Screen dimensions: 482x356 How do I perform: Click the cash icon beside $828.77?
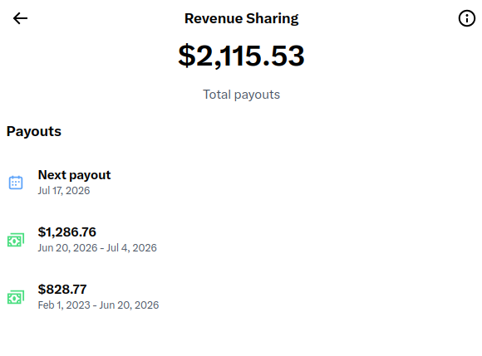16,297
